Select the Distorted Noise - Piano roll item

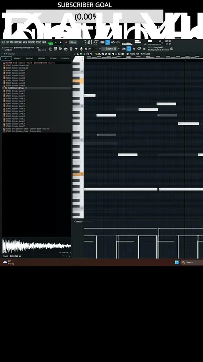[x=37, y=129]
